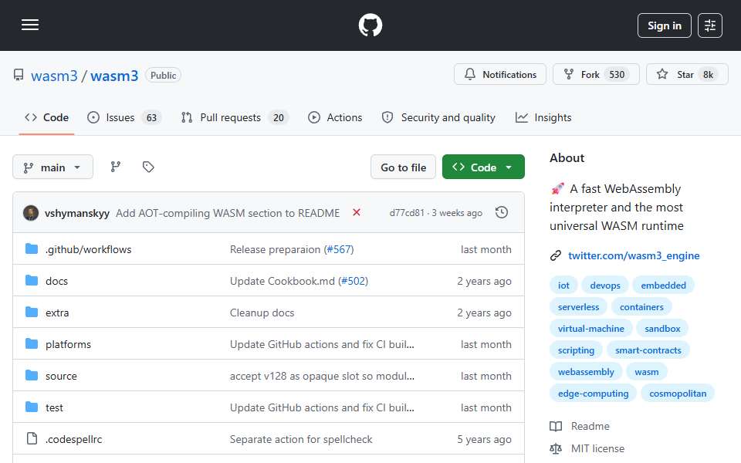Open the MIT license link
This screenshot has height=463, width=741.
[x=597, y=448]
